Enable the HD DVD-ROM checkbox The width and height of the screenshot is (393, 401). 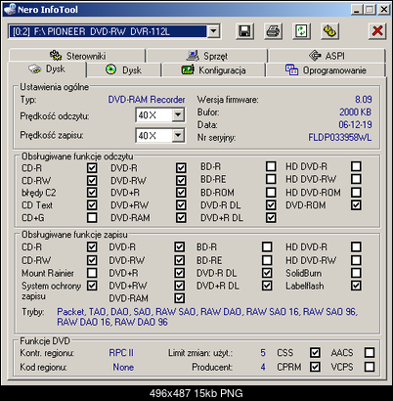356,193
